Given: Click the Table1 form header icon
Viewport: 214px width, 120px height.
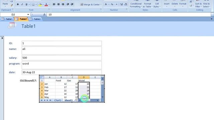Looking at the screenshot, I should tap(12, 25).
